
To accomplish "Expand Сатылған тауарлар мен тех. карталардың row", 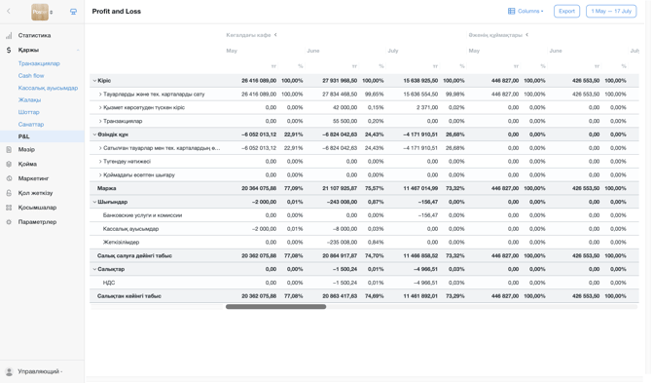I will (x=100, y=148).
